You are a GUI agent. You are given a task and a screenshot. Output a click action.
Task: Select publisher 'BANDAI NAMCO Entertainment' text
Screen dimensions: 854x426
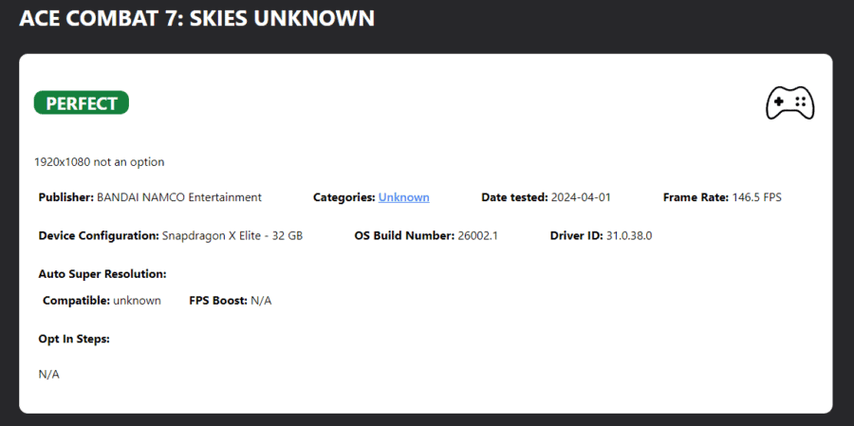click(x=179, y=197)
